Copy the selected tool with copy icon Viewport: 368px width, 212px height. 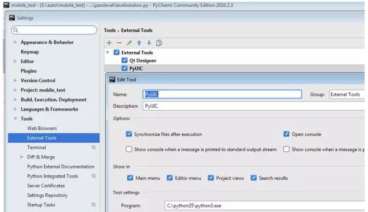159,43
